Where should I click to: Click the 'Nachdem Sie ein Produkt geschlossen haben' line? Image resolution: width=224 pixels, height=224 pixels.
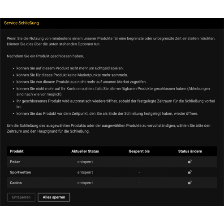coord(45,56)
